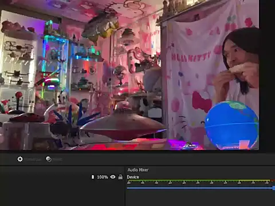Select the Audio Mixer panel title
This screenshot has width=275, height=206.
click(x=138, y=170)
